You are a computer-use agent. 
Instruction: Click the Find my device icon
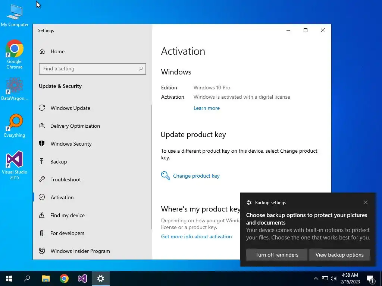tap(42, 215)
